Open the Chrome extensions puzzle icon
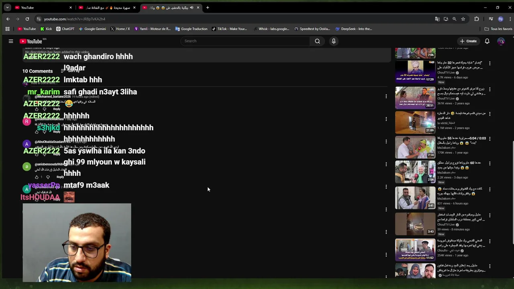The image size is (514, 289). tap(477, 19)
